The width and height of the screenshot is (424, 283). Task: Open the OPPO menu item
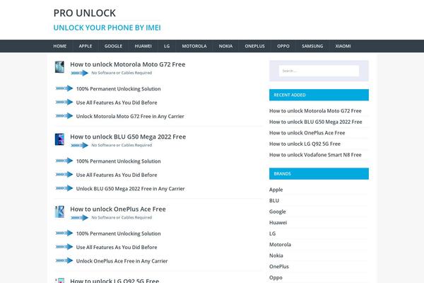[283, 46]
